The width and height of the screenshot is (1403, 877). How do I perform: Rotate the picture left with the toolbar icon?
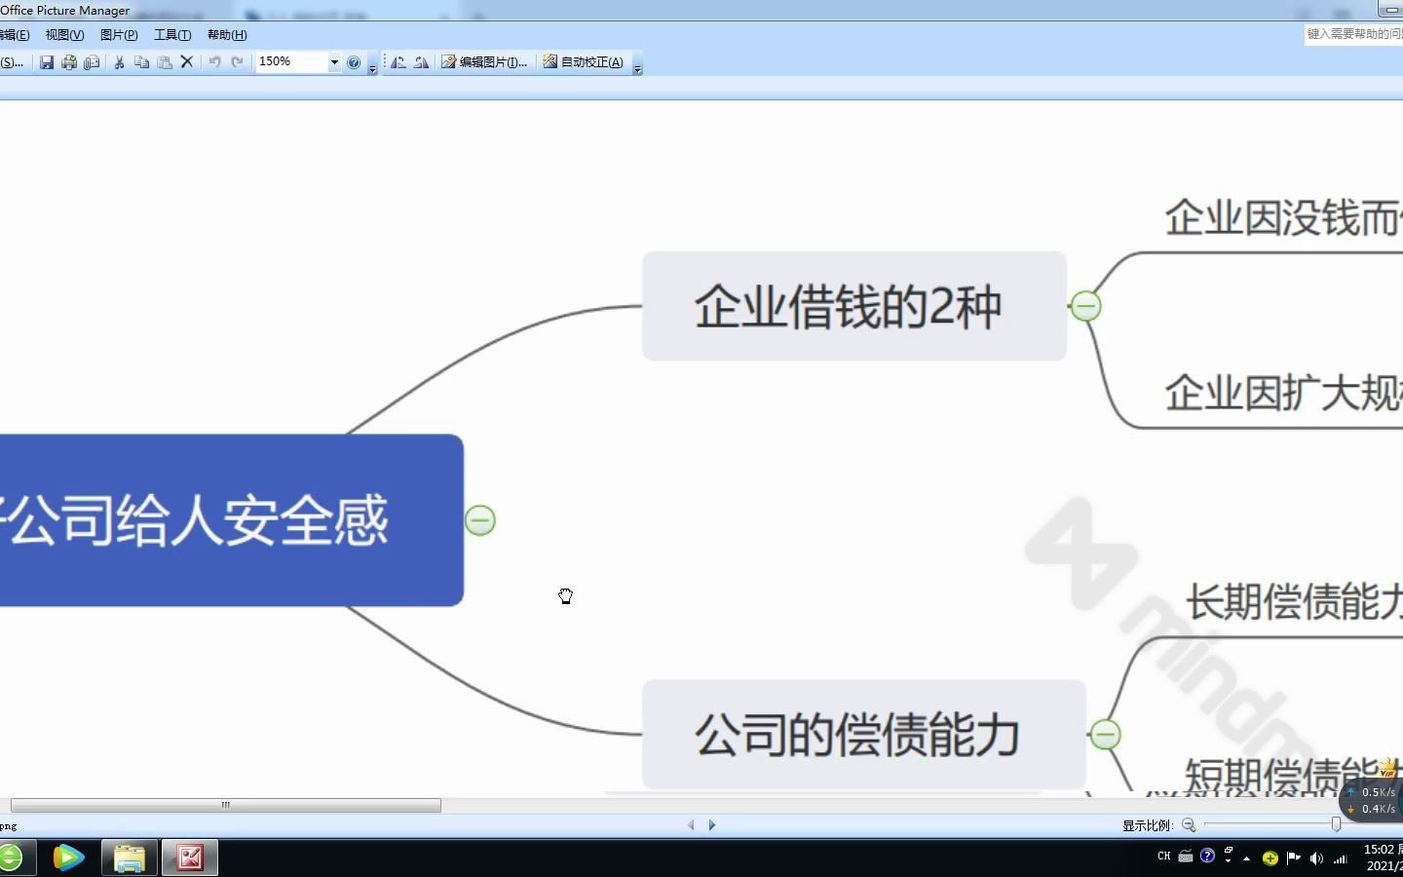(398, 62)
